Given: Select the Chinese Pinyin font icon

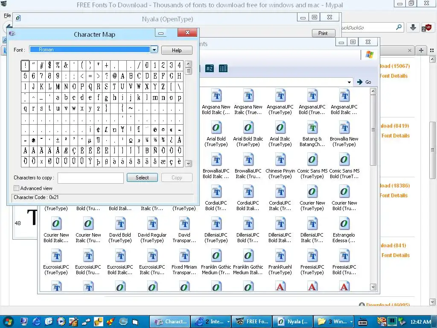Looking at the screenshot, I should coord(280,160).
